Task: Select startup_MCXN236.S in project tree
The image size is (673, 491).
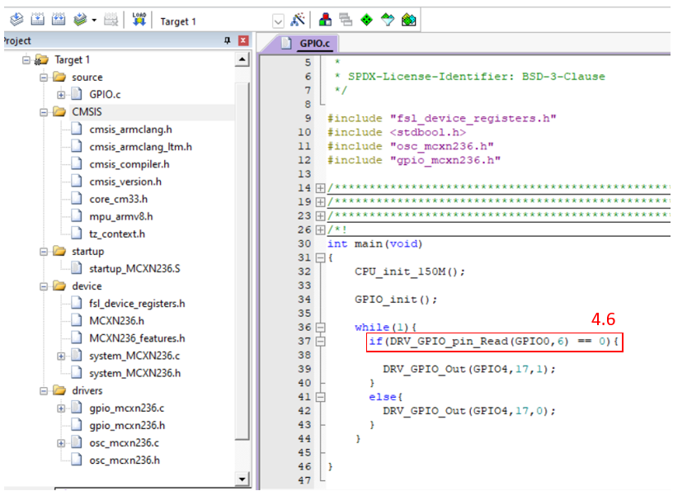Action: (x=135, y=269)
